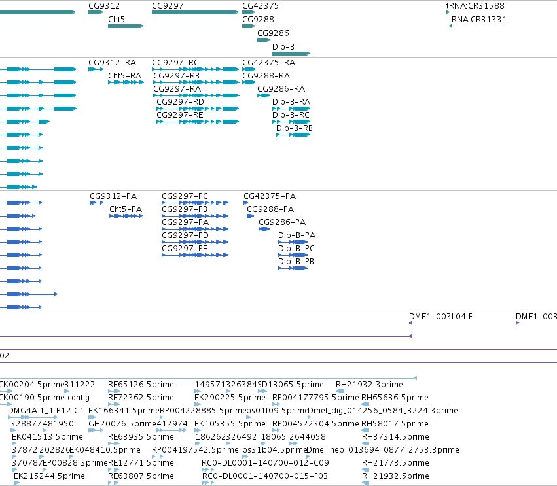This screenshot has width=557, height=486.
Task: Select transcript CG9286-RA
Action: point(264,95)
